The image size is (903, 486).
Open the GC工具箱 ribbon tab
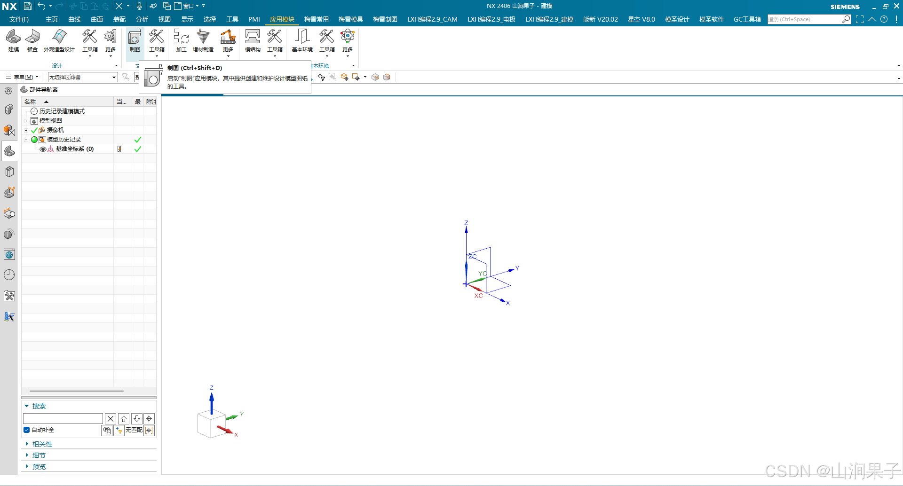pyautogui.click(x=747, y=19)
